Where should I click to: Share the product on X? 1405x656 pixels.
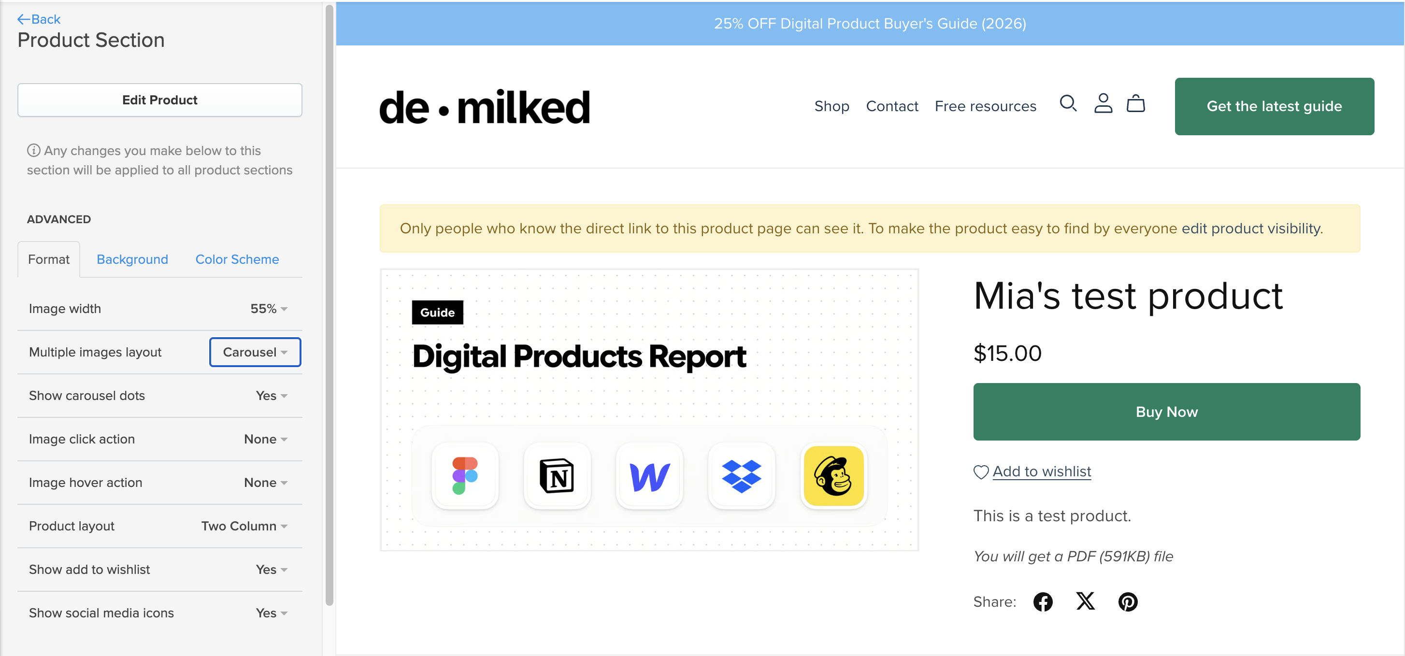pyautogui.click(x=1085, y=601)
